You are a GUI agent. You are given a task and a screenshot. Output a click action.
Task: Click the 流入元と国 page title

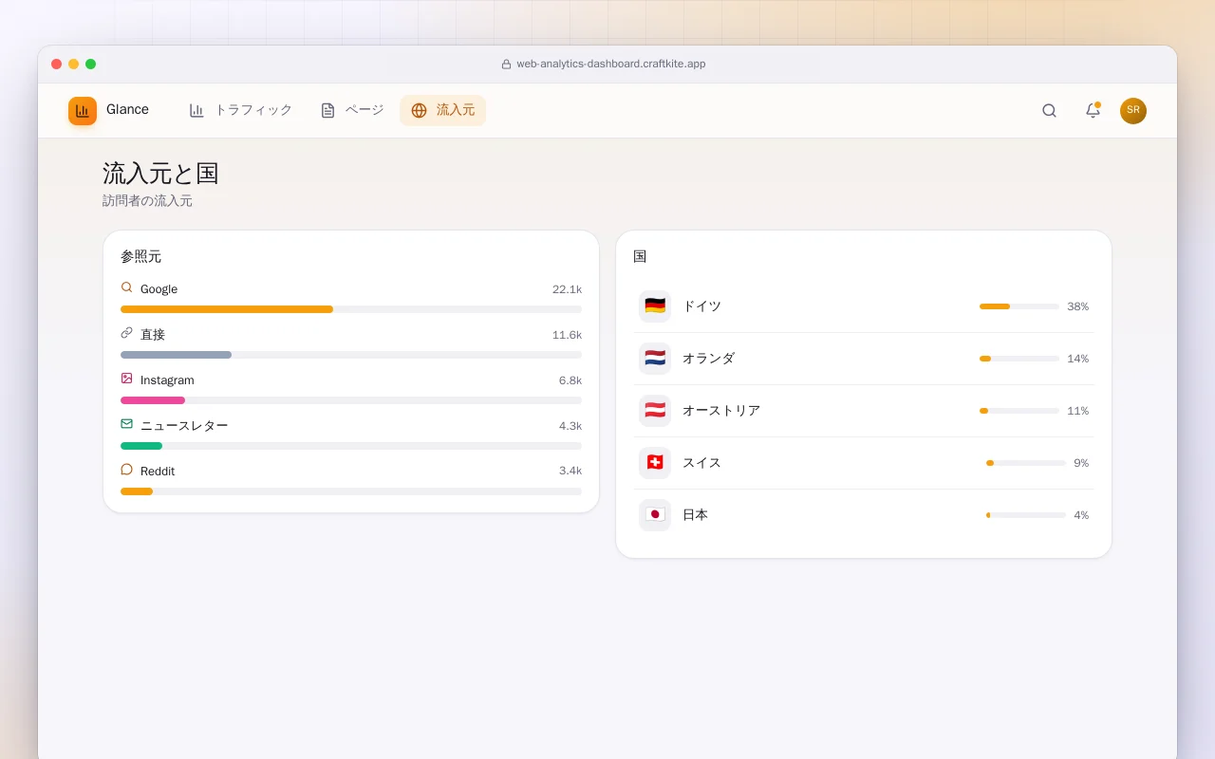click(x=160, y=173)
